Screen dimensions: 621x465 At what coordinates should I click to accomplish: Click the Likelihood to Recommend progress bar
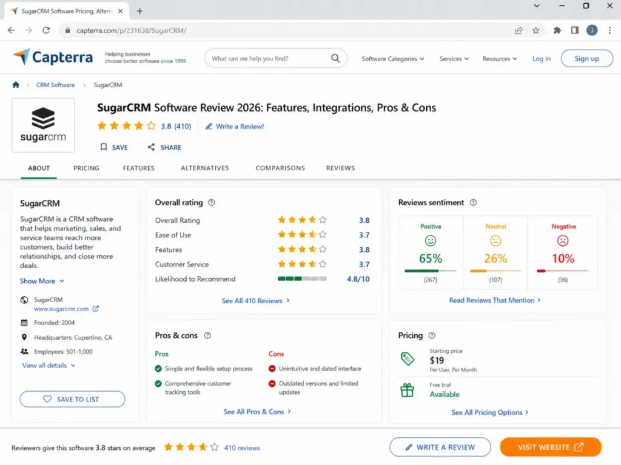click(302, 279)
